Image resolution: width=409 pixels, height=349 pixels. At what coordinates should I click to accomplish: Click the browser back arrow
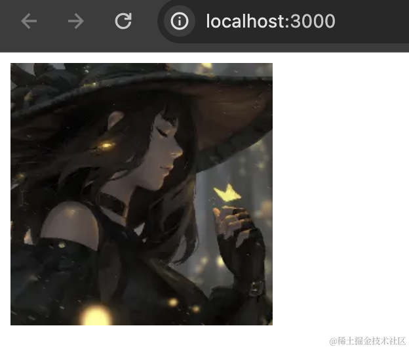[29, 22]
